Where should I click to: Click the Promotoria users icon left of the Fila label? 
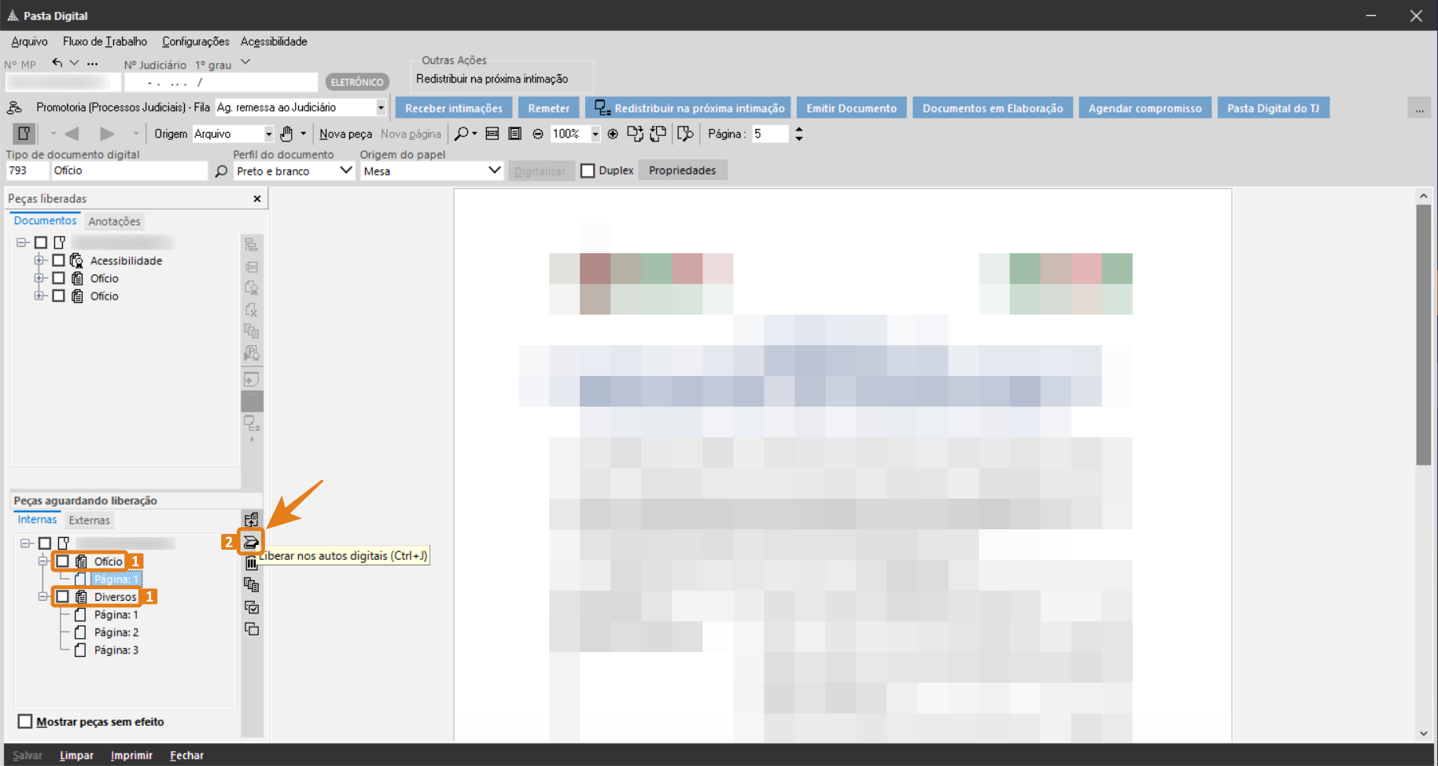[14, 108]
